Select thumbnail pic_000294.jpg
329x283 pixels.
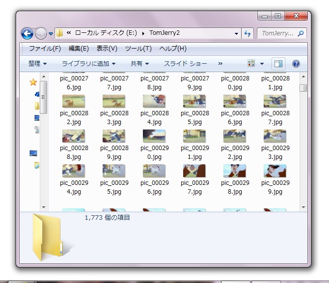point(74,171)
